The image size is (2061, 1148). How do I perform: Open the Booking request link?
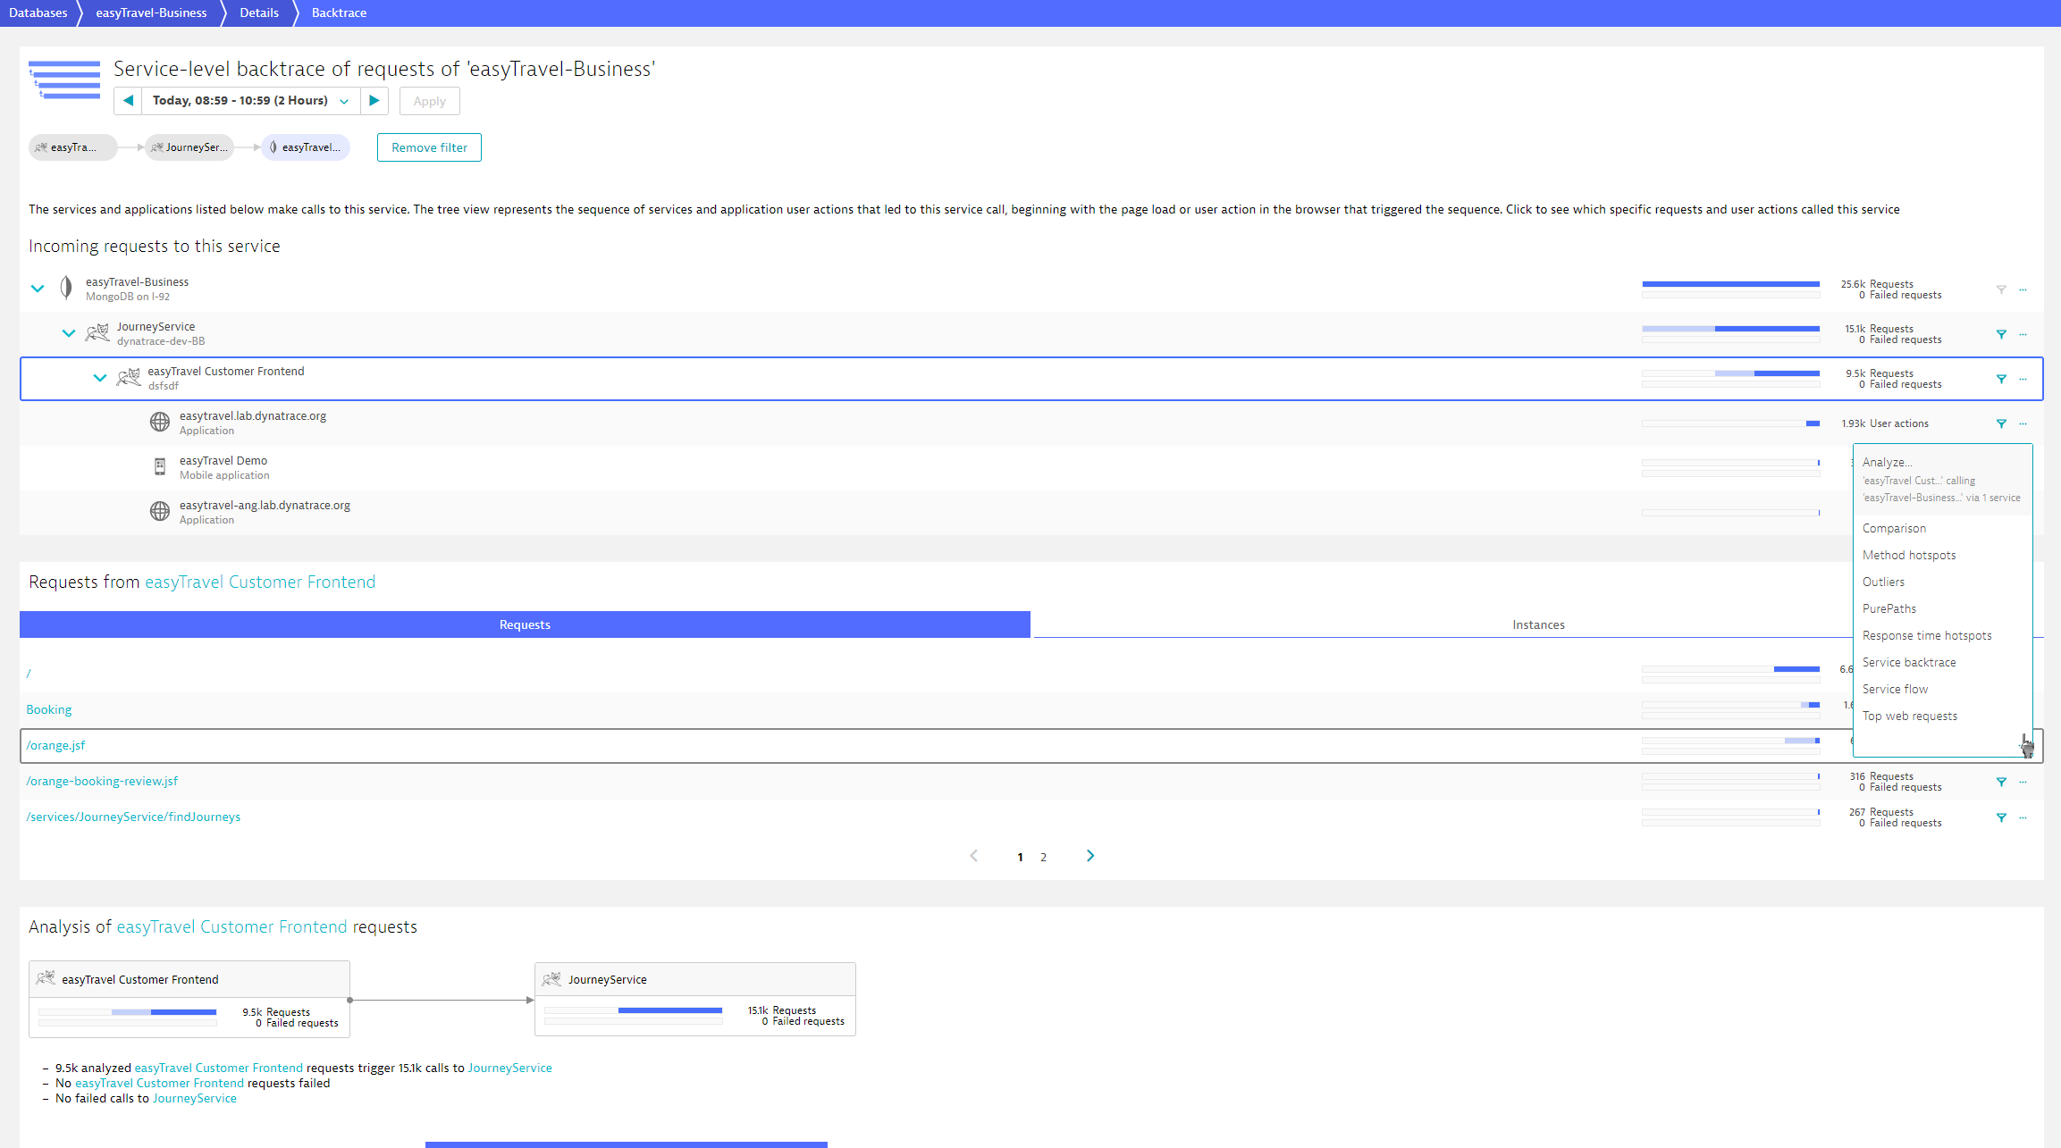tap(49, 710)
